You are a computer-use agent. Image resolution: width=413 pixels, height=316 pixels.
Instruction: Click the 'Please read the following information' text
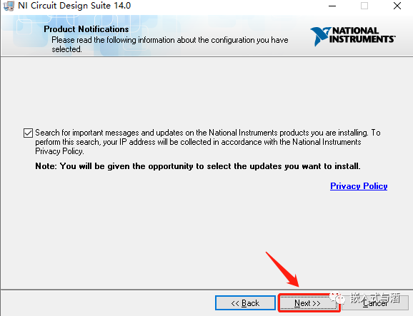pos(169,44)
